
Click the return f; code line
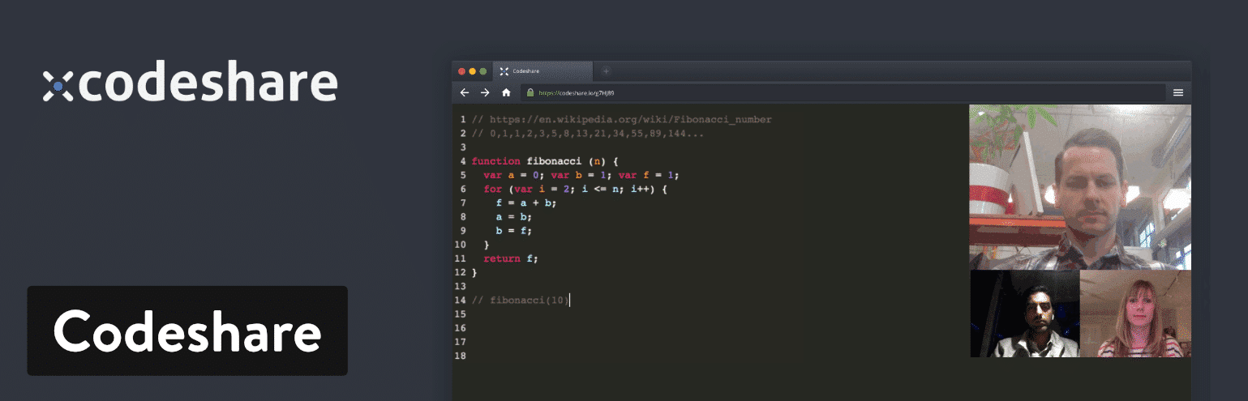point(510,258)
